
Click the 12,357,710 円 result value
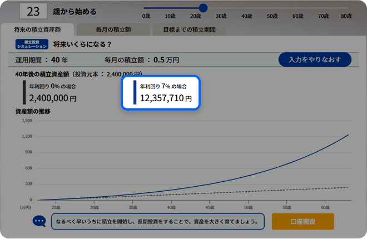[x=166, y=98]
